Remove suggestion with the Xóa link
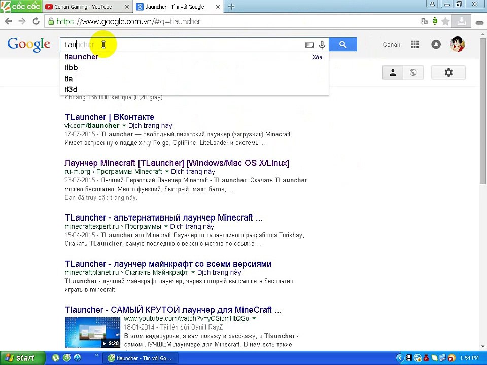487x365 pixels. [317, 57]
